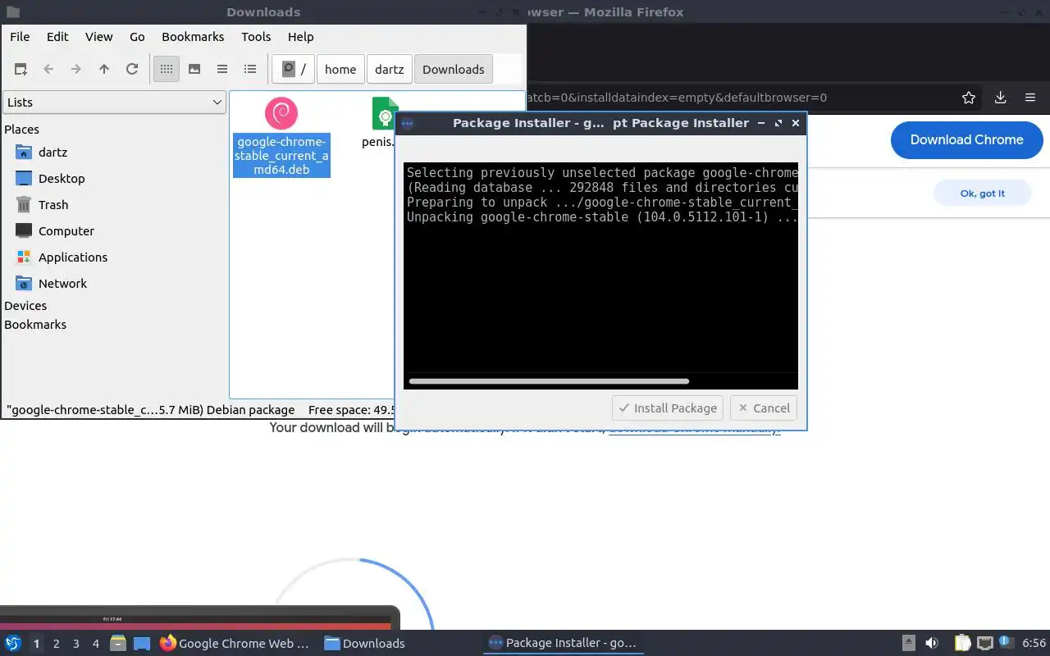The image size is (1050, 656).
Task: Open the File menu
Action: tap(20, 37)
